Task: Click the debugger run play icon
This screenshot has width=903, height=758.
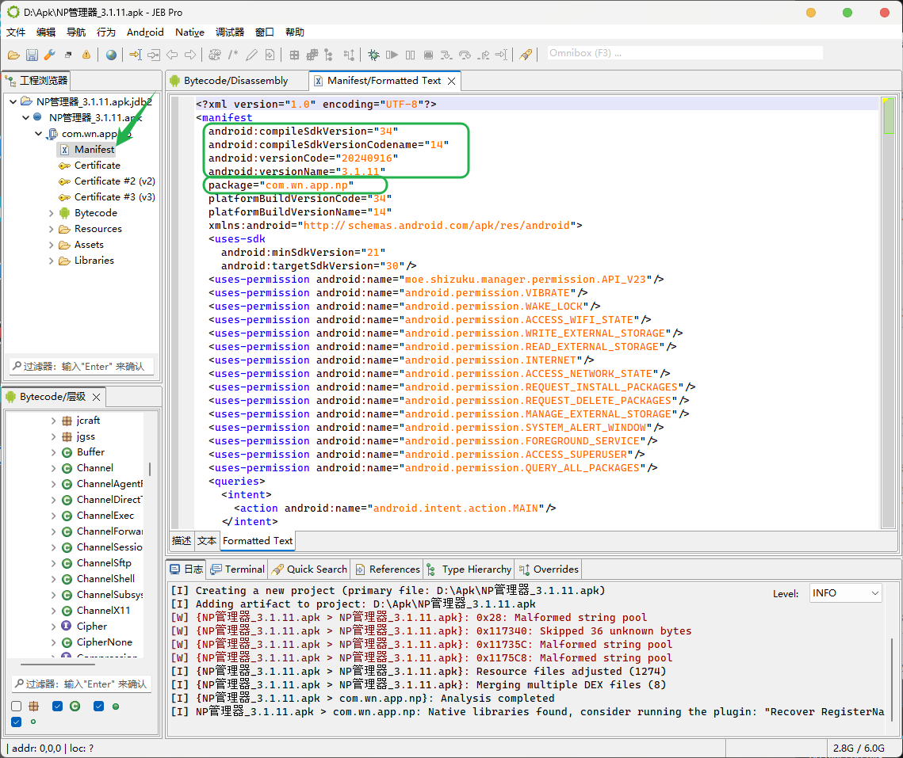Action: coord(392,55)
